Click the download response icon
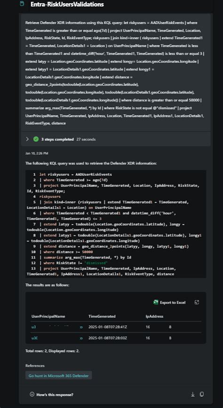Image resolution: width=223 pixels, height=408 pixels. pyautogui.click(x=193, y=394)
